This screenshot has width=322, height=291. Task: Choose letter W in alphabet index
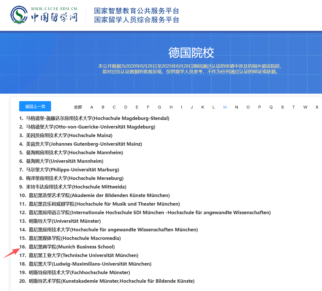[305, 107]
